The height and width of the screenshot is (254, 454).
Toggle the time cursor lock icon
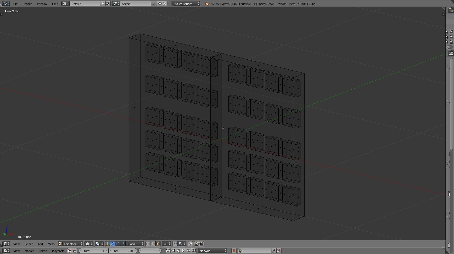point(75,251)
